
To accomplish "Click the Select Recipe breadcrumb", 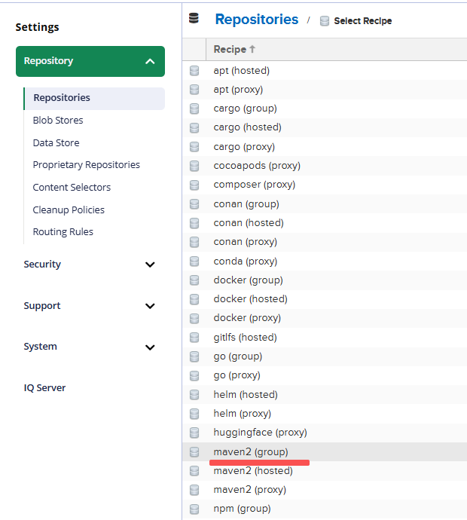I will coord(363,21).
